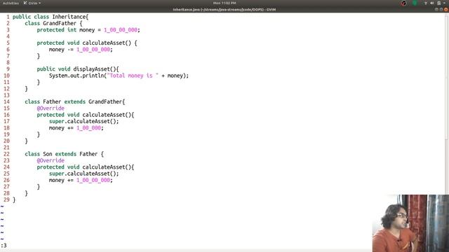Click the ':3' command line at the bottom
The height and width of the screenshot is (252, 449).
coord(4,246)
